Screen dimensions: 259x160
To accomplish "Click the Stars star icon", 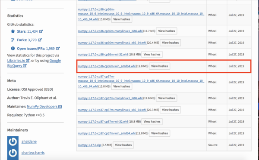I will [x=13, y=31].
